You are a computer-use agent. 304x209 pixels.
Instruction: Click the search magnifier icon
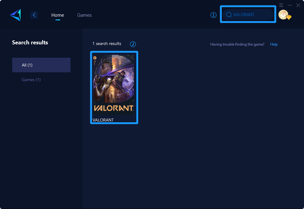(229, 15)
